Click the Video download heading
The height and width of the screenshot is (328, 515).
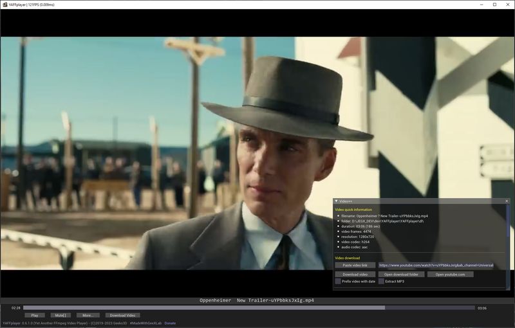tap(347, 258)
